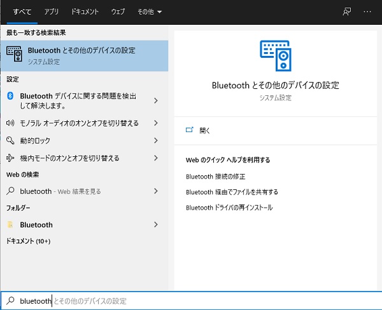Switch to the ドキュメント tab
Image resolution: width=382 pixels, height=310 pixels.
point(85,12)
